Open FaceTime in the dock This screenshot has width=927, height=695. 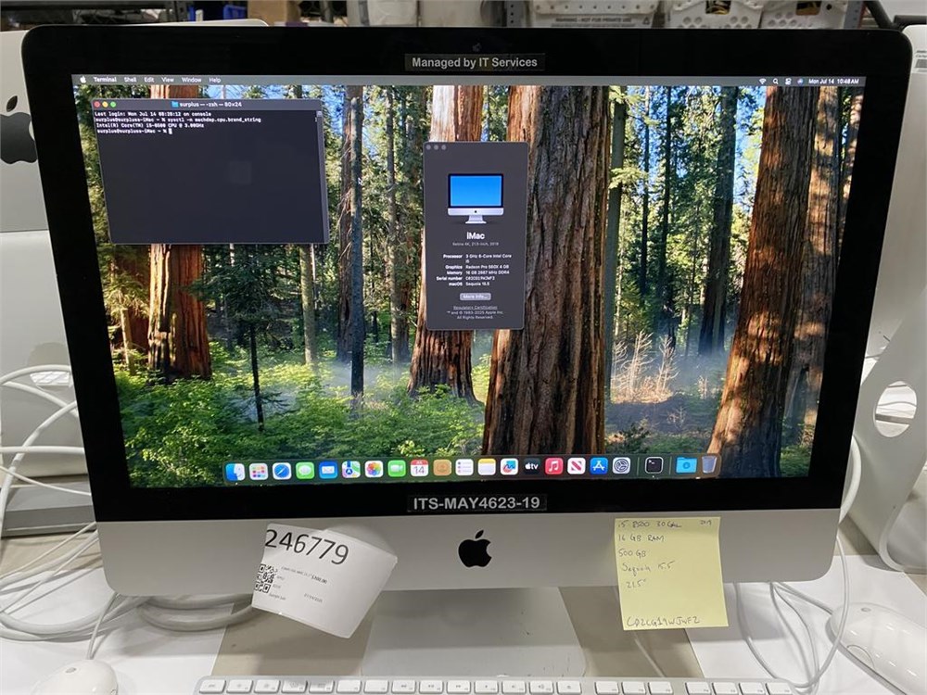click(396, 469)
